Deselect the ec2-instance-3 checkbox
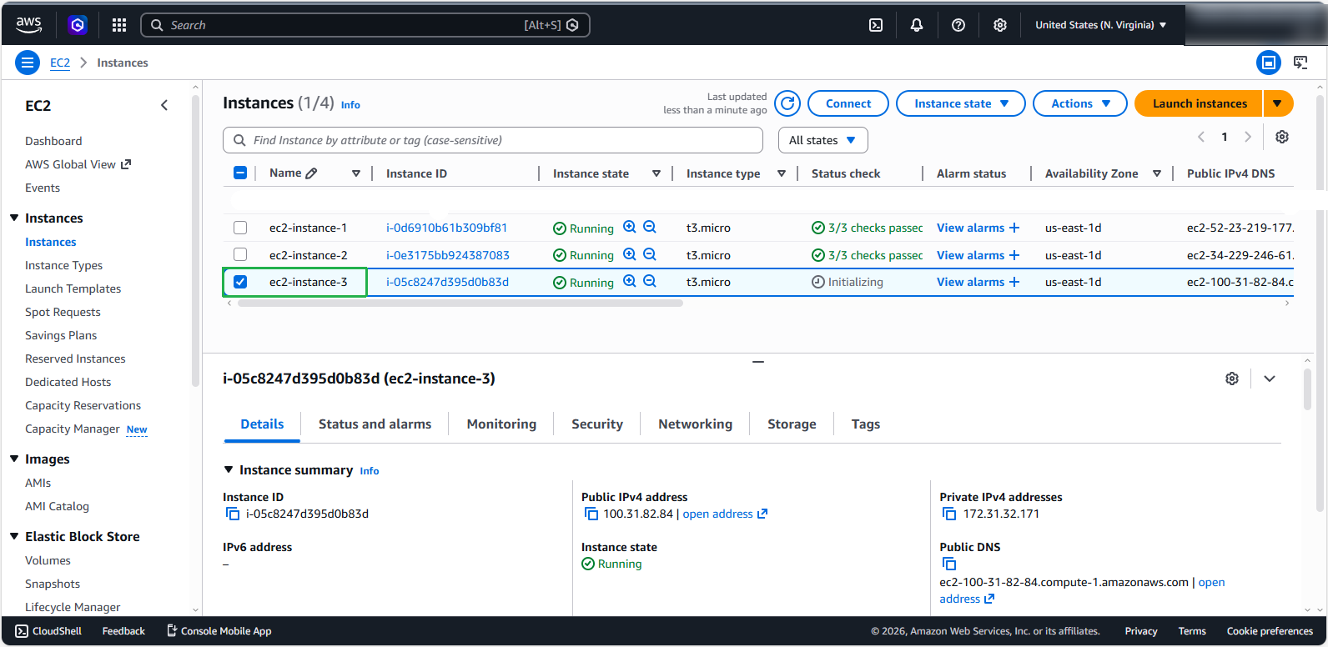The width and height of the screenshot is (1328, 647). 240,282
